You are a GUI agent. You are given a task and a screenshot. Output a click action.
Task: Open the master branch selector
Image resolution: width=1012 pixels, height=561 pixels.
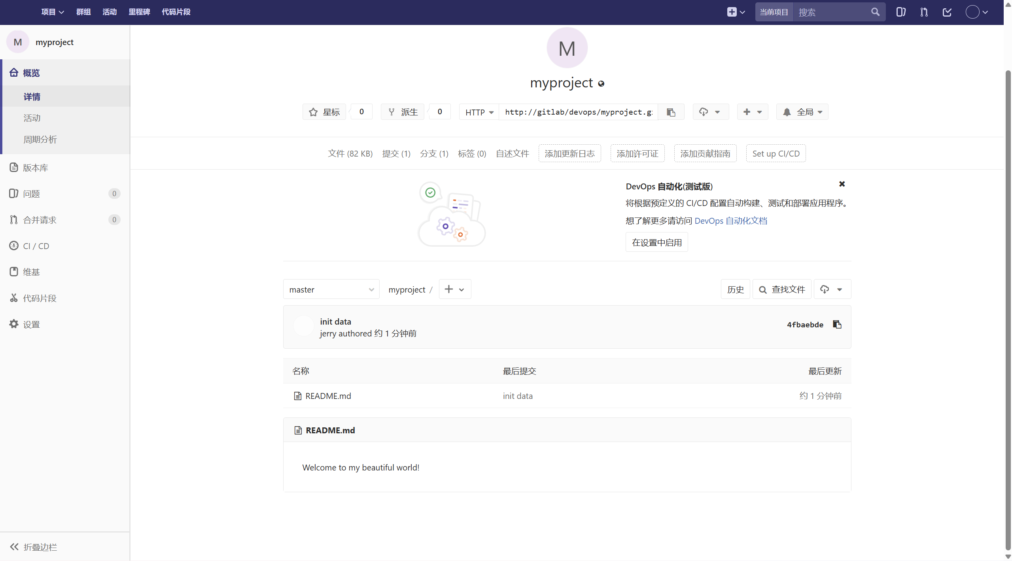(331, 289)
